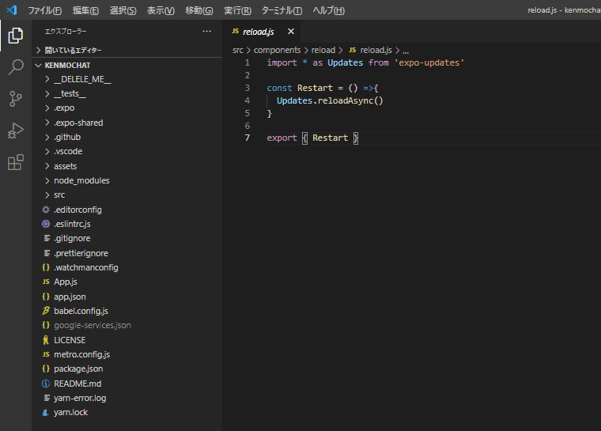Open babel.config.js from the file tree
601x431 pixels.
(81, 311)
